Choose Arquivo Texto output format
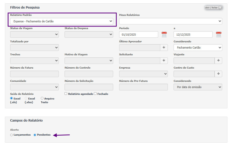 coord(42,98)
